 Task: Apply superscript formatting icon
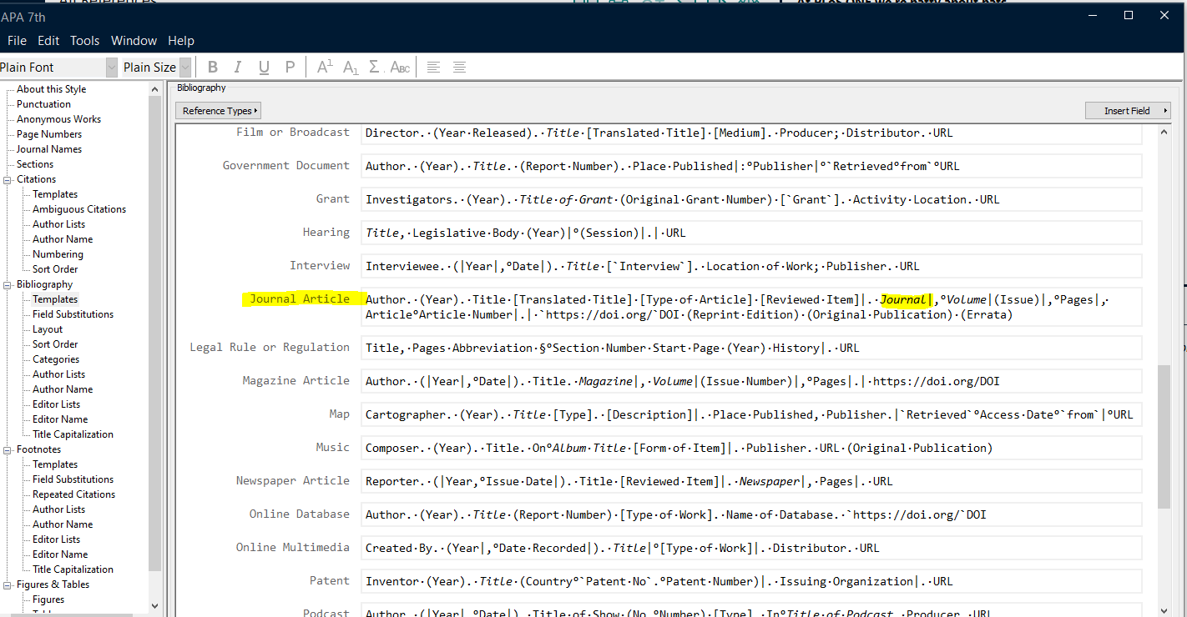[x=325, y=68]
